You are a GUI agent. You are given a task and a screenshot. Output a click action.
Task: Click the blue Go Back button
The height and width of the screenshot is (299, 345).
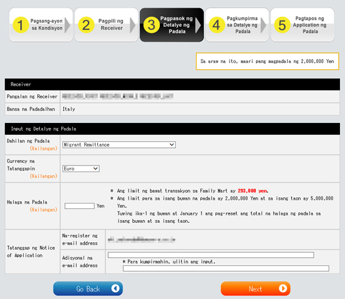tap(88, 288)
